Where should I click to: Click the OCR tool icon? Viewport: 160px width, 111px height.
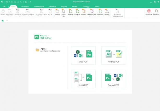pos(50,11)
